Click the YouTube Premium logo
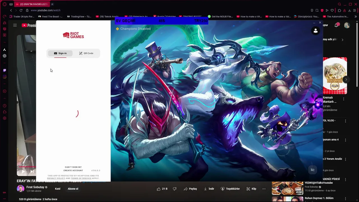This screenshot has height=202, width=359. coord(29,25)
